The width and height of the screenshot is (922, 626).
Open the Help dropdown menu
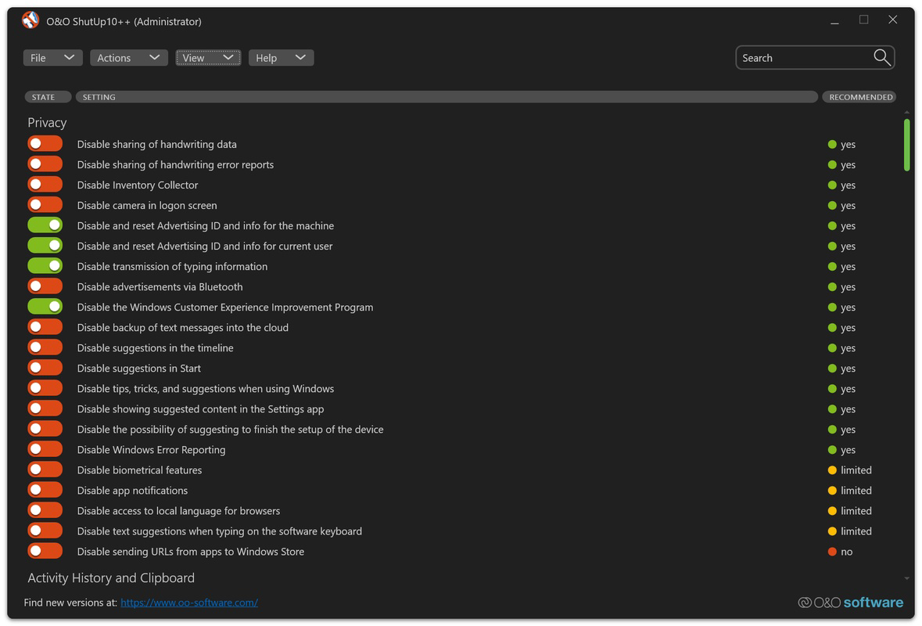(281, 58)
